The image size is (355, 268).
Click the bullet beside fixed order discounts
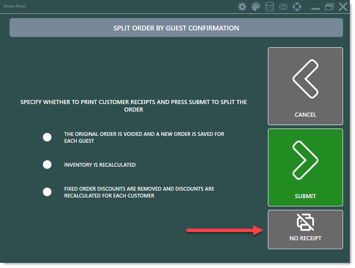47,192
